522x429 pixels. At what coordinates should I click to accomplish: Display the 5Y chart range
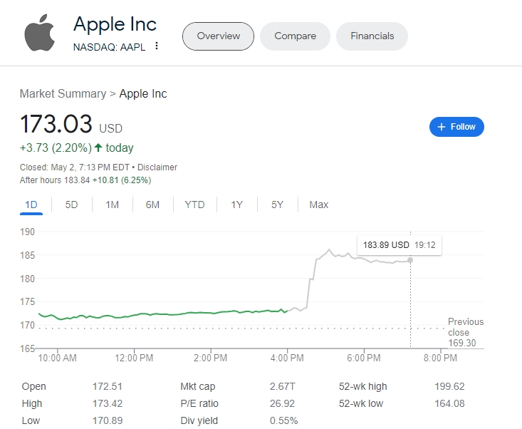tap(277, 205)
